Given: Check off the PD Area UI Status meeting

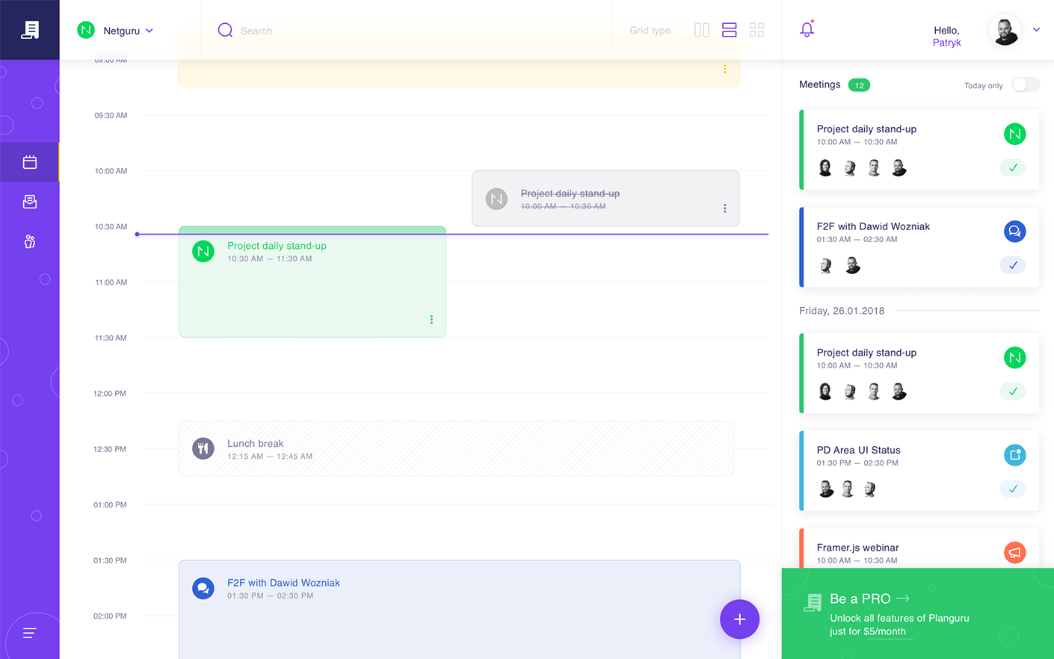Looking at the screenshot, I should pos(1012,489).
